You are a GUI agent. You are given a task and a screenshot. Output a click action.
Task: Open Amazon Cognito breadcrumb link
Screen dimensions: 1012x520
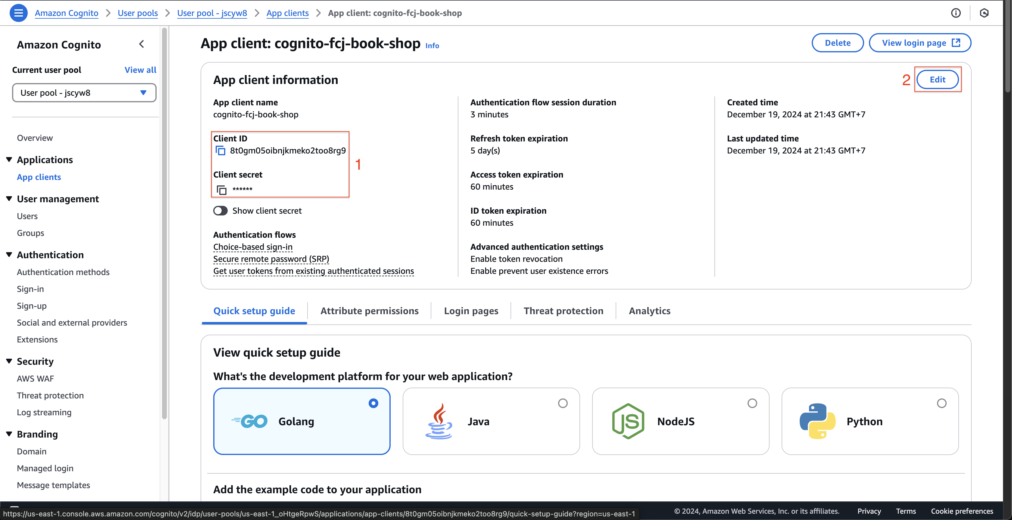(66, 13)
